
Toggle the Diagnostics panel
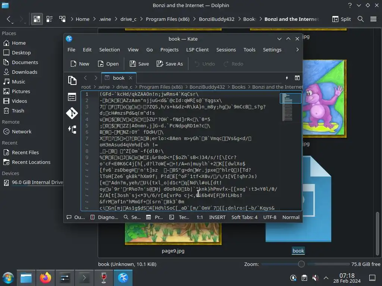[x=104, y=217]
